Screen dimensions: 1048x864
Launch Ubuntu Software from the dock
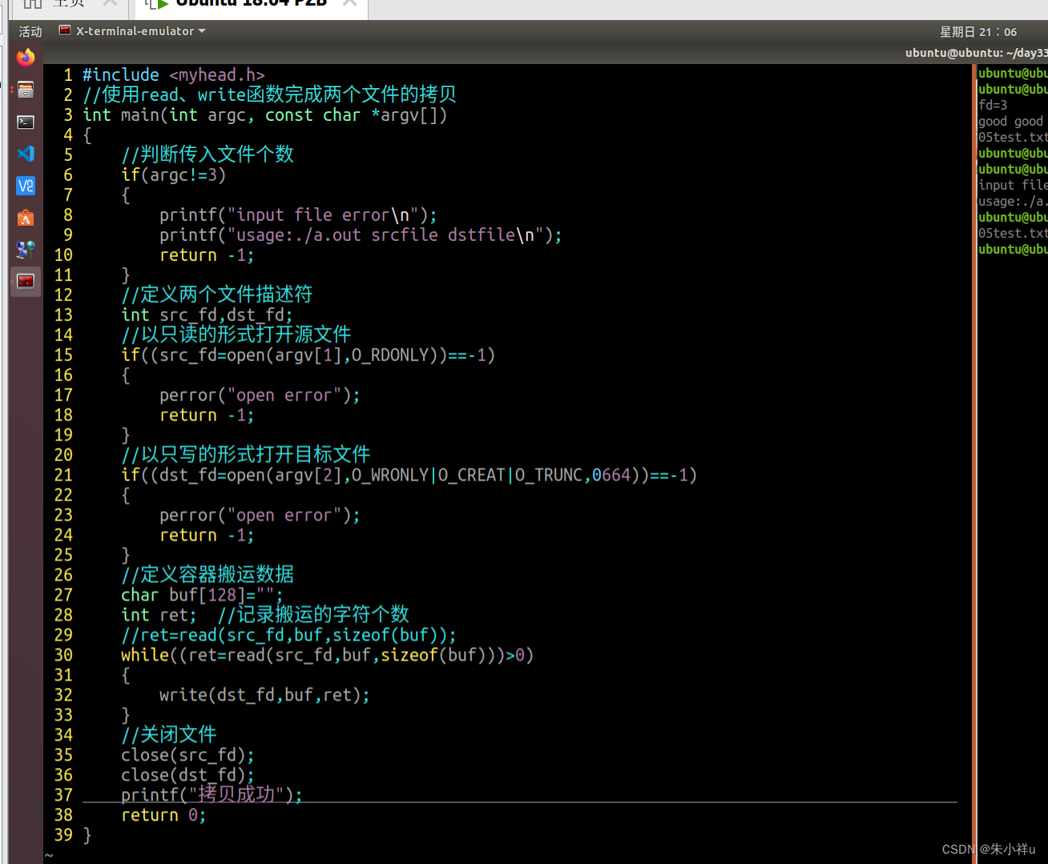(x=25, y=216)
